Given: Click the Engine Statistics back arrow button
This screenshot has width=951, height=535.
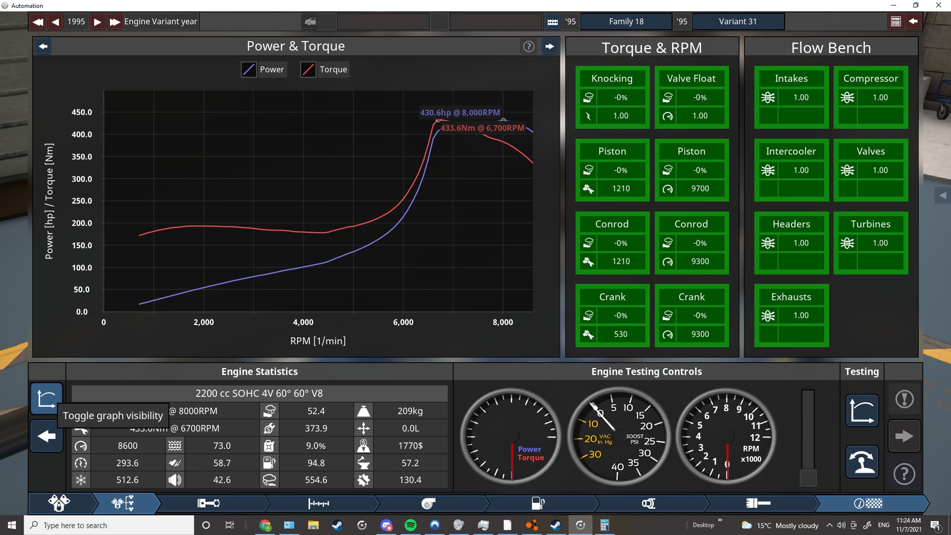Looking at the screenshot, I should [47, 436].
